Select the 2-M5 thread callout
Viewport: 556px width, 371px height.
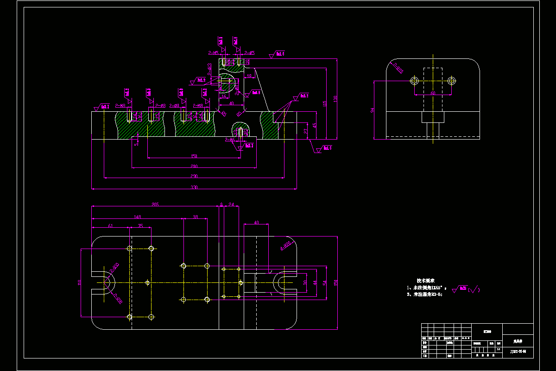pos(213,53)
